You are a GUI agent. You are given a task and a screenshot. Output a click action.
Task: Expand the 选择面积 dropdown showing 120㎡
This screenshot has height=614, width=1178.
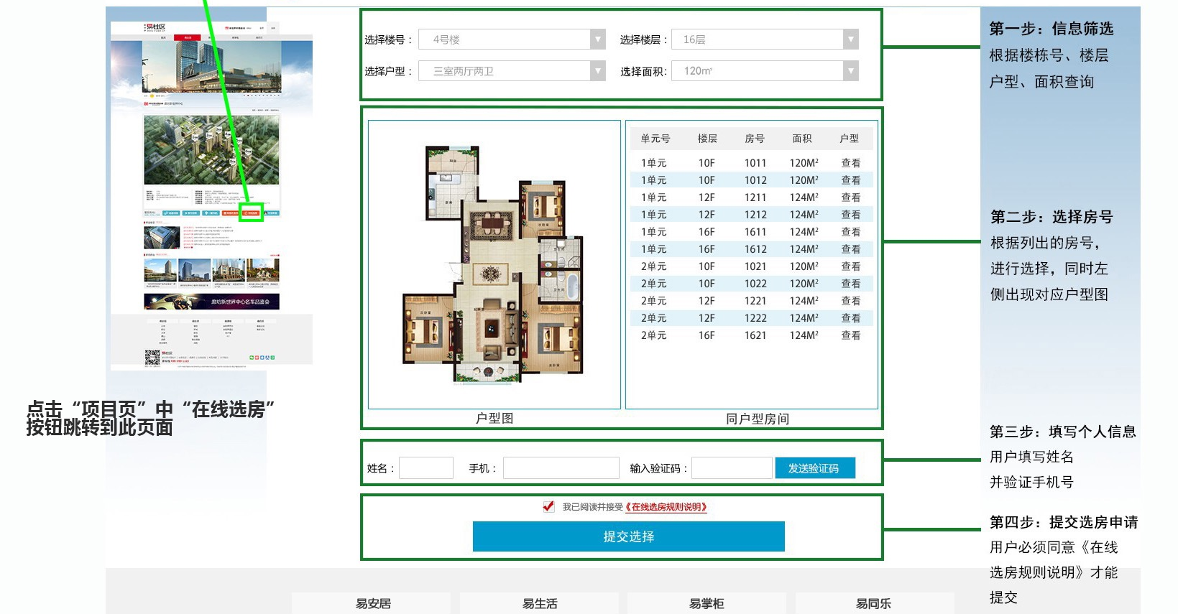[765, 71]
